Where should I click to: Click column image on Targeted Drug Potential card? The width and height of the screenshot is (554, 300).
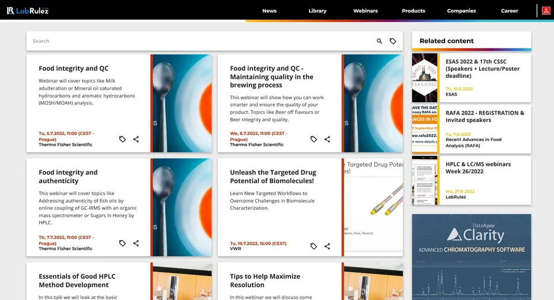374,207
